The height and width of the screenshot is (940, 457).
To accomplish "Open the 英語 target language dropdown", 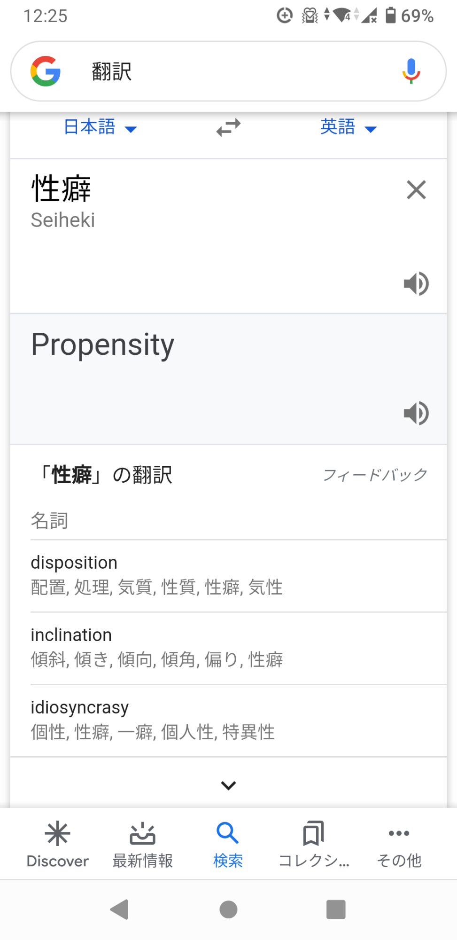I will click(x=348, y=127).
